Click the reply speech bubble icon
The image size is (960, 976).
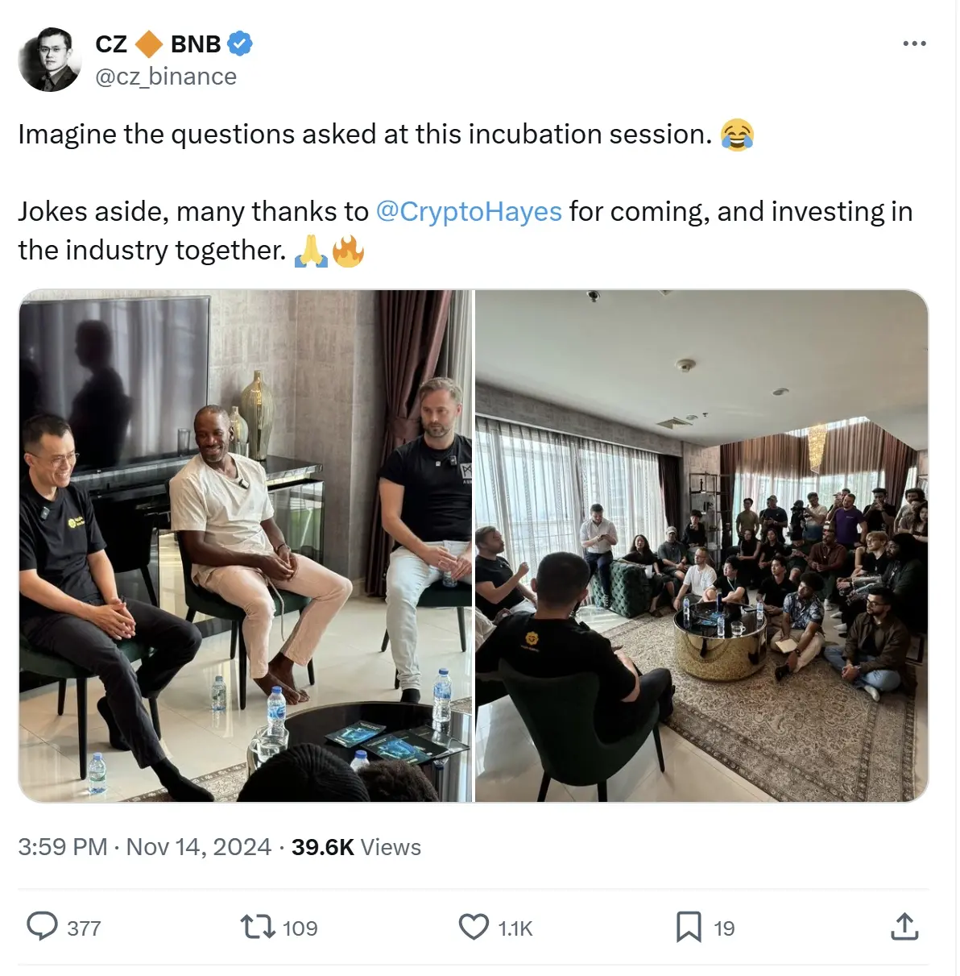click(x=42, y=927)
